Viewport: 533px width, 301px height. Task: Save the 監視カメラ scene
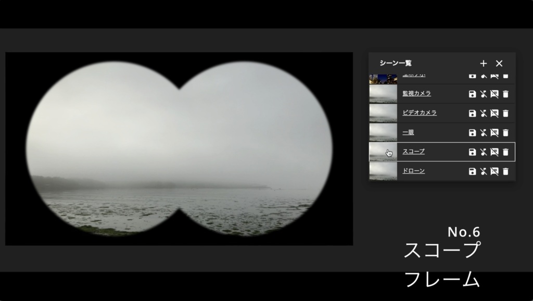tap(472, 94)
